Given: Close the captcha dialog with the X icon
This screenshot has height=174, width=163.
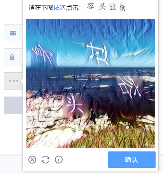Looking at the screenshot, I should [32, 160].
